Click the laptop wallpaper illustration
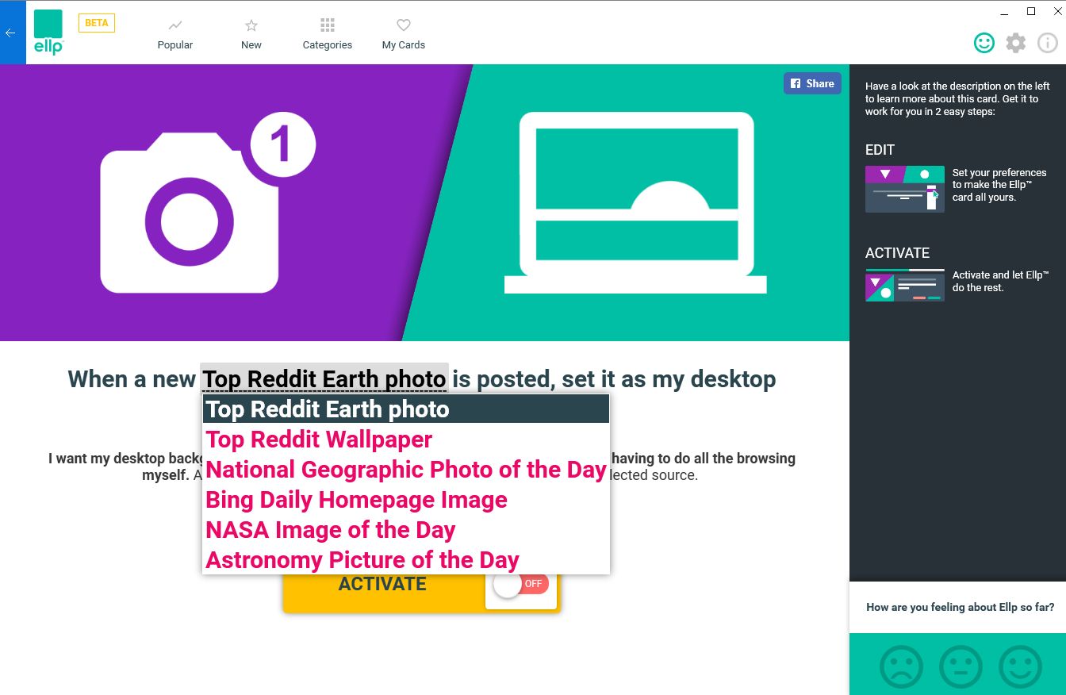The width and height of the screenshot is (1066, 695). (635, 203)
